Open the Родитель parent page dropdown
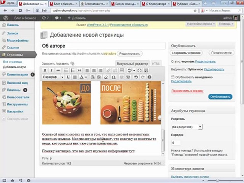The image size is (244, 183). click(x=187, y=127)
